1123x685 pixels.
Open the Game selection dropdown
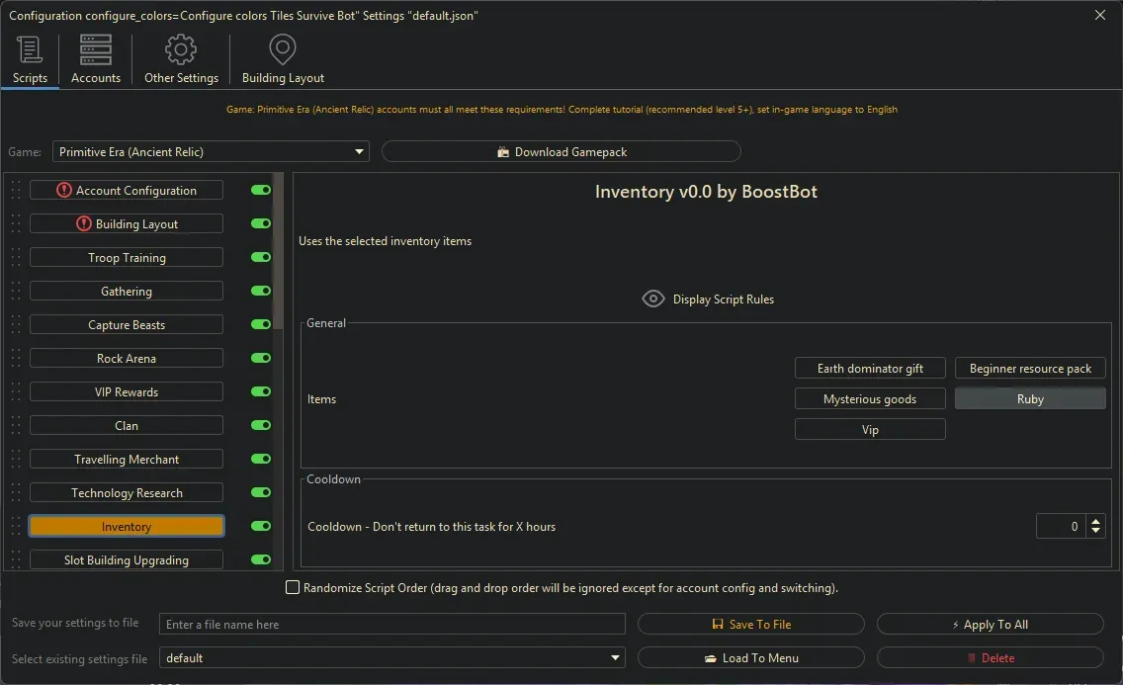click(x=360, y=151)
